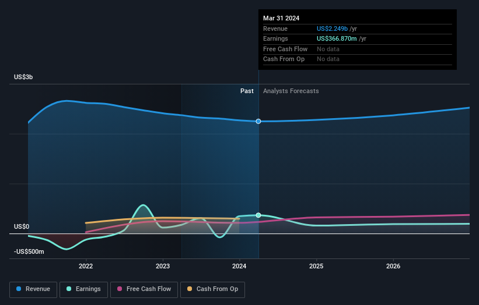Click the teal Earnings legend dot
This screenshot has width=479, height=305.
tap(69, 289)
